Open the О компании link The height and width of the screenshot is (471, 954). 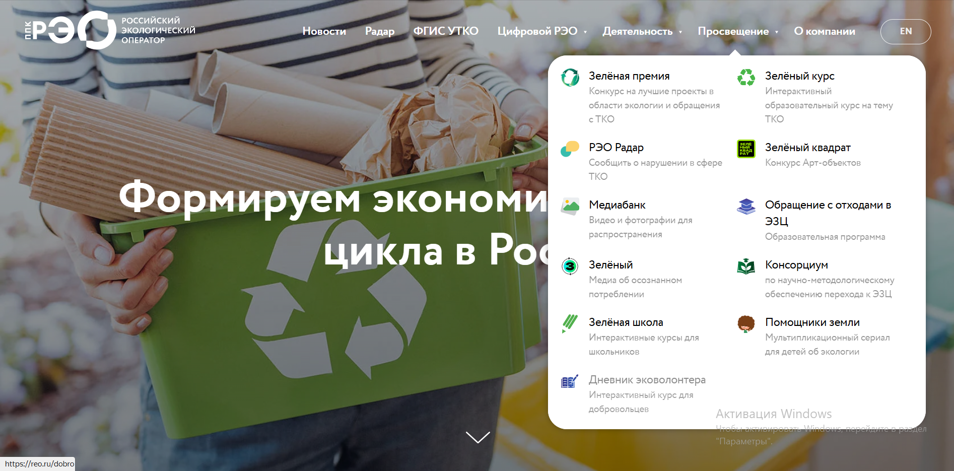pos(824,31)
